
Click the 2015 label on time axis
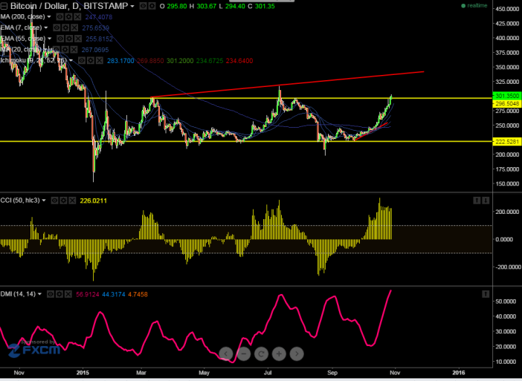tap(83, 373)
